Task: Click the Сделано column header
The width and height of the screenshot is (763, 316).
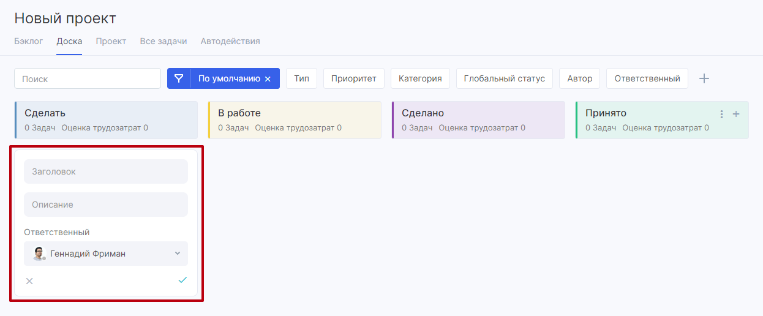Action: 478,120
